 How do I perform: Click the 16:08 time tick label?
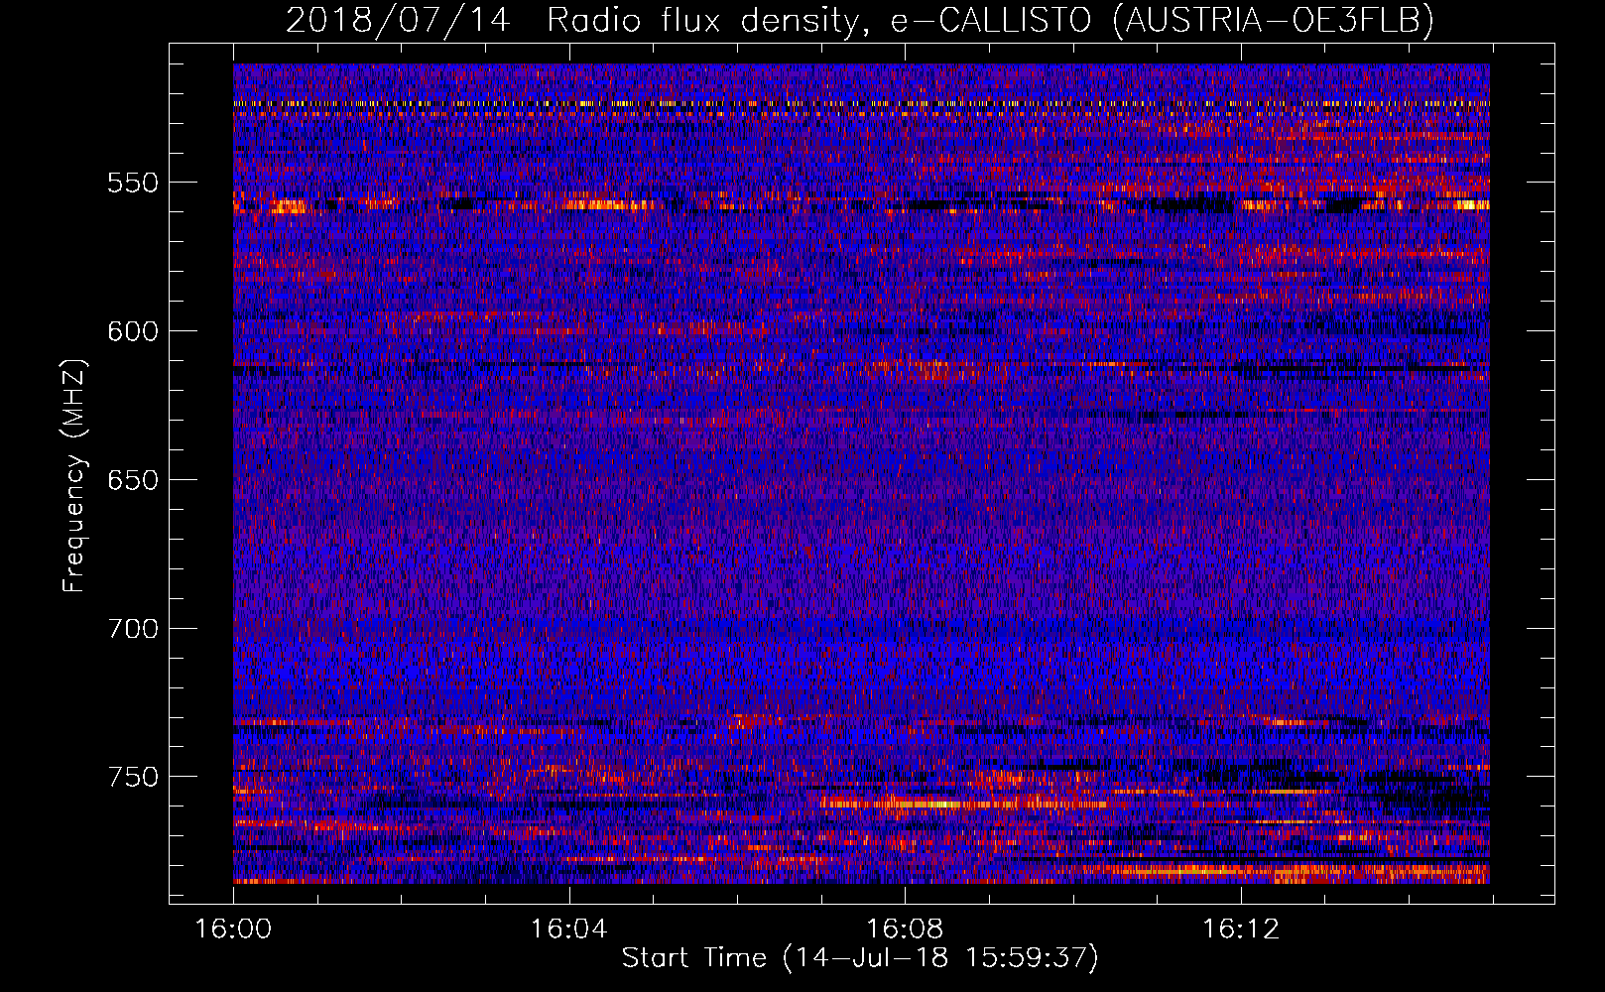point(905,930)
